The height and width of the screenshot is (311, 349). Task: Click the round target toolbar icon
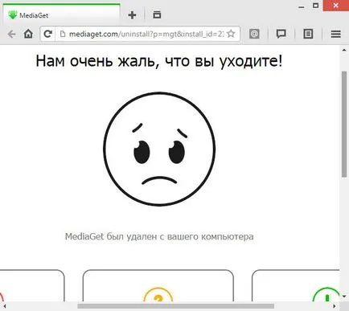coord(254,34)
